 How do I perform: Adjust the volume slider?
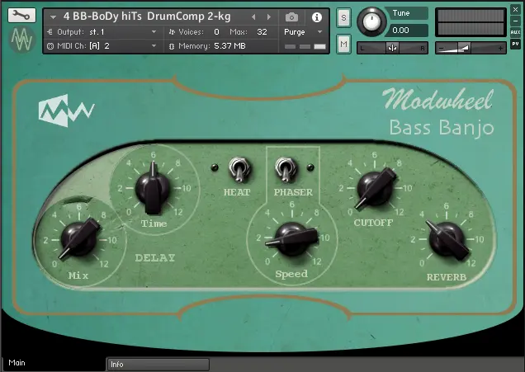(x=471, y=48)
